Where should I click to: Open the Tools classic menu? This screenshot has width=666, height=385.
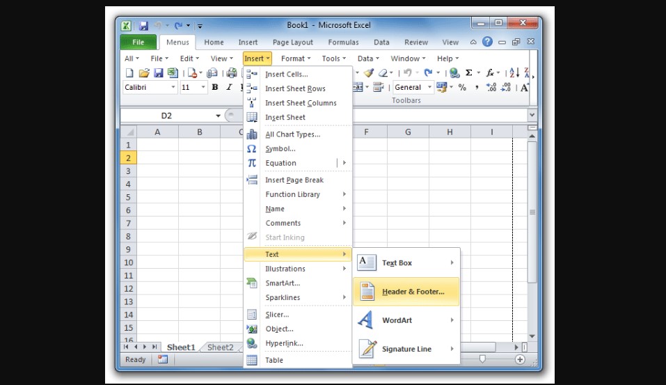pos(334,58)
